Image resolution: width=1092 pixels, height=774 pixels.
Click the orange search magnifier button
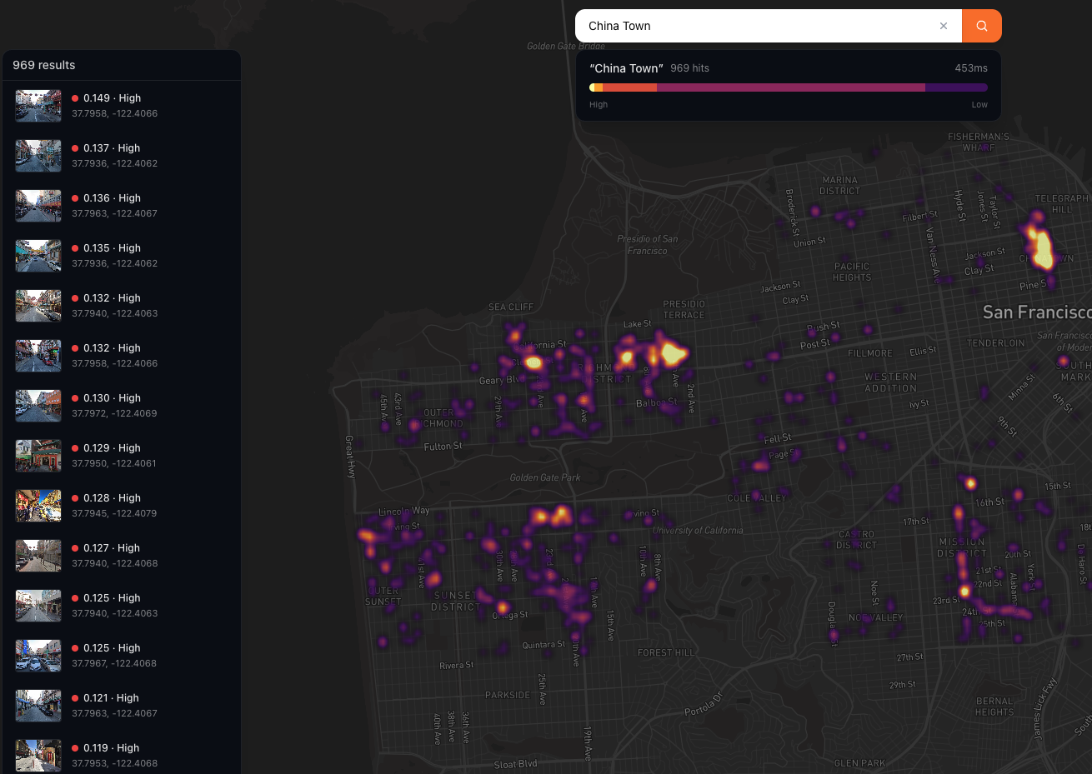[x=981, y=26]
